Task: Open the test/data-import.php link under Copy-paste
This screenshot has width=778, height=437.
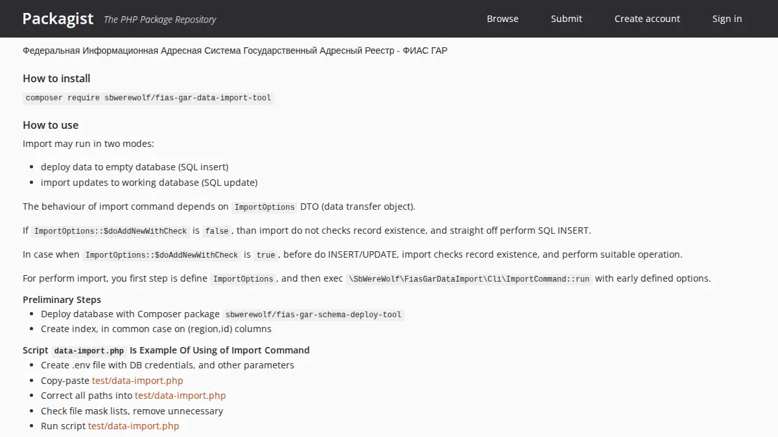Action: click(137, 381)
